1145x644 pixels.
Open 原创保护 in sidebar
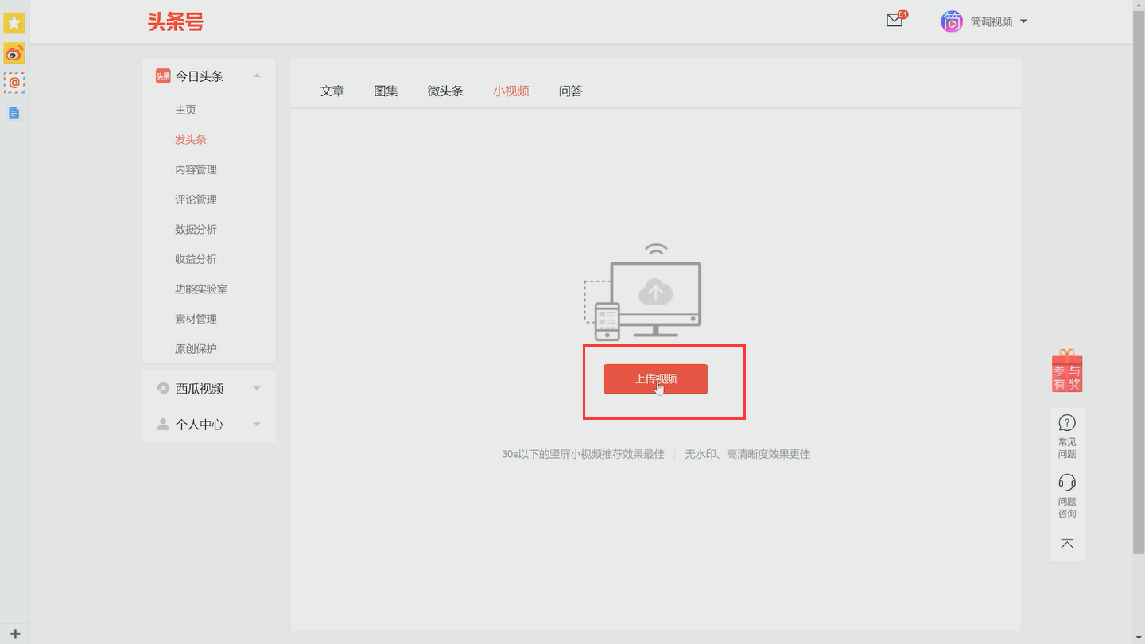point(196,349)
